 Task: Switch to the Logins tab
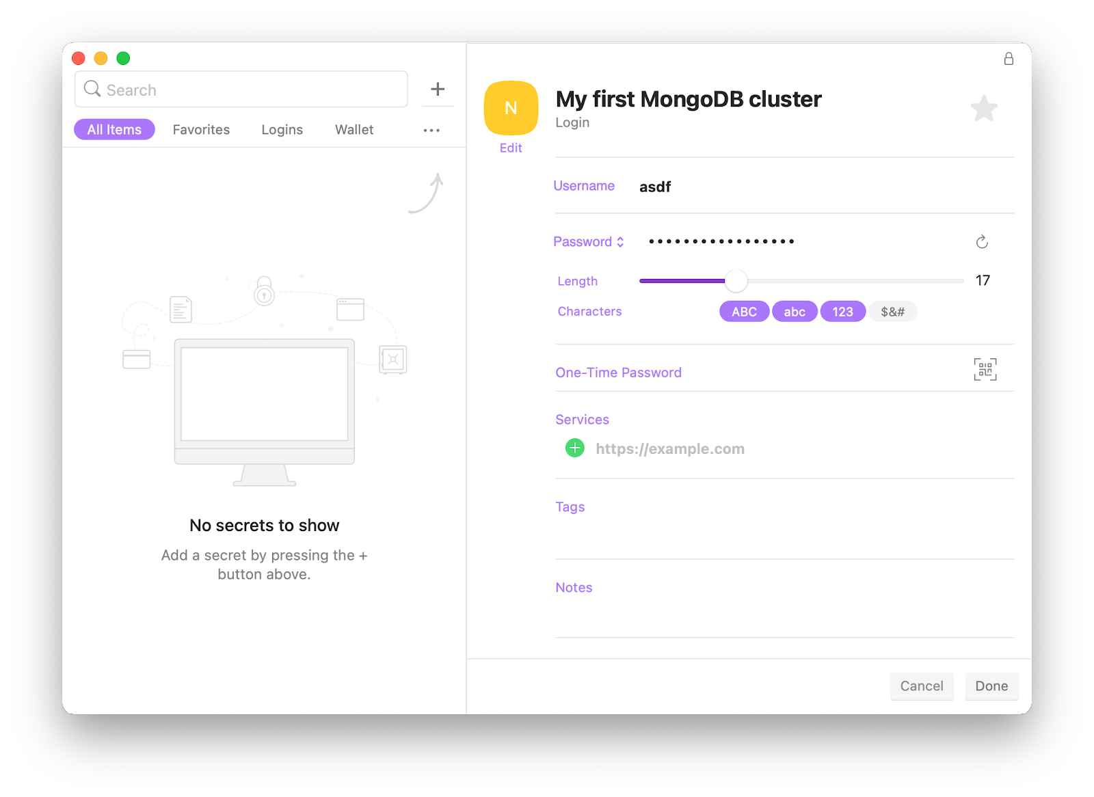pos(282,129)
